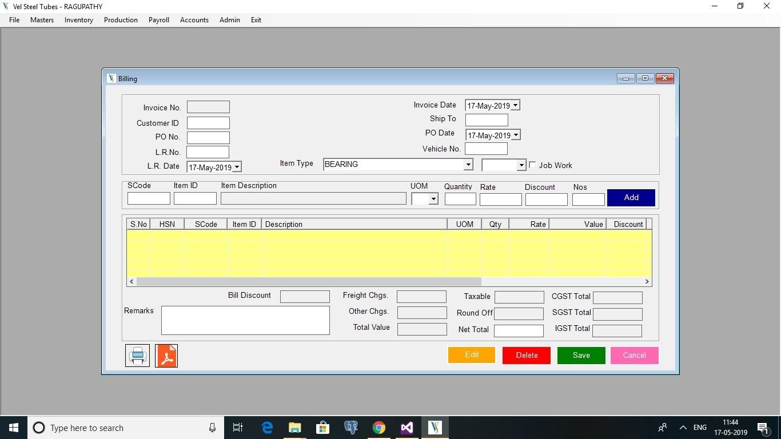Click the PDF export icon
This screenshot has width=781, height=439.
pos(166,356)
